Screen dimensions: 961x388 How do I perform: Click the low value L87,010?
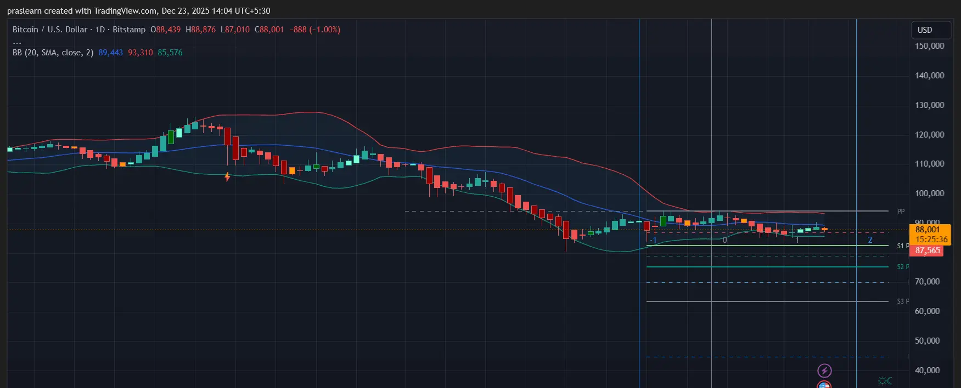235,30
